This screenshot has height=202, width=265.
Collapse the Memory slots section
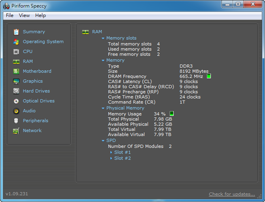click(103, 38)
